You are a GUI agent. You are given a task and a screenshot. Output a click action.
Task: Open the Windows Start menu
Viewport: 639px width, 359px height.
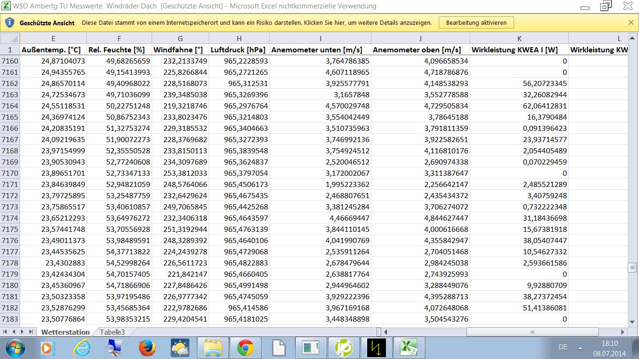click(x=15, y=348)
